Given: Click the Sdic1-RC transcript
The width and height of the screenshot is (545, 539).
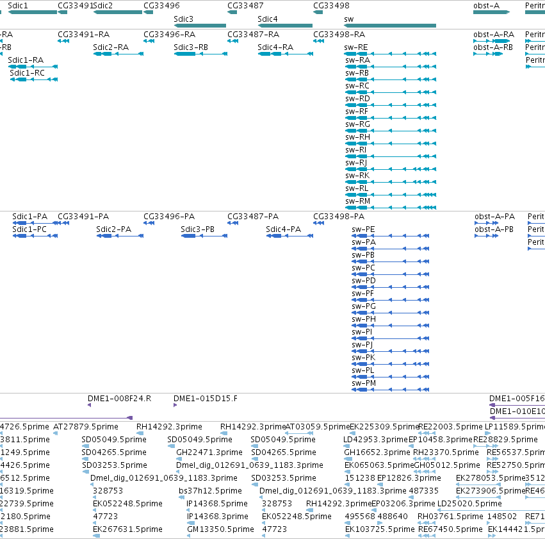Looking at the screenshot, I should [34, 79].
